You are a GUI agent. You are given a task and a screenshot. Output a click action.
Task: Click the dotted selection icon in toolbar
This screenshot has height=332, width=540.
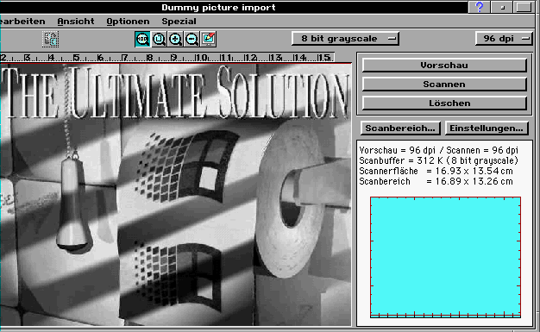(51, 39)
